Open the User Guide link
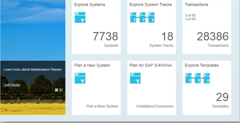The height and width of the screenshot is (123, 240). [12, 85]
